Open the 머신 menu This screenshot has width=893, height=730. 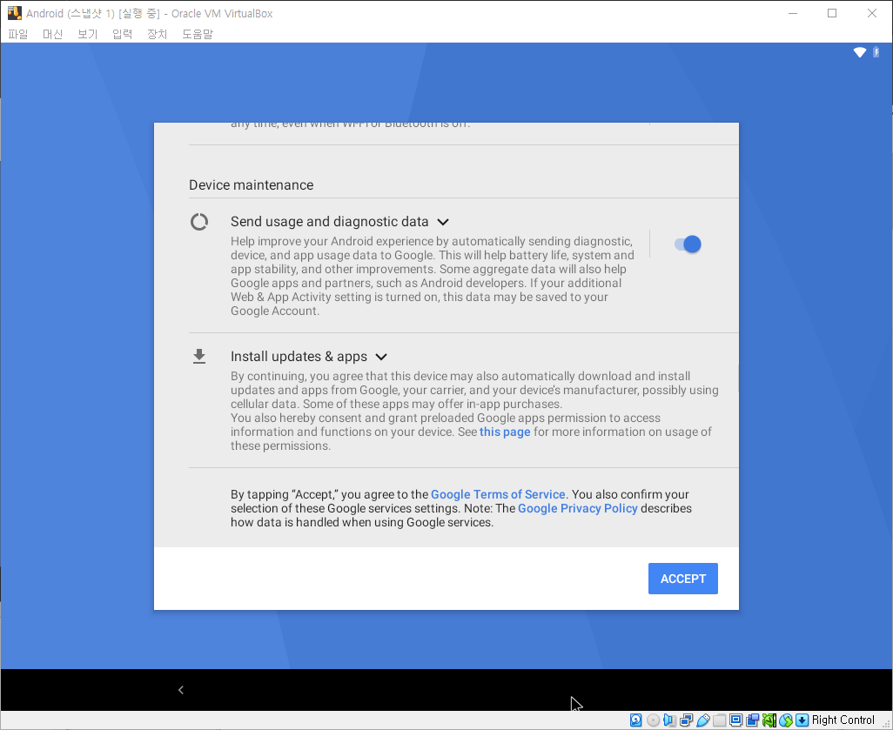point(53,34)
